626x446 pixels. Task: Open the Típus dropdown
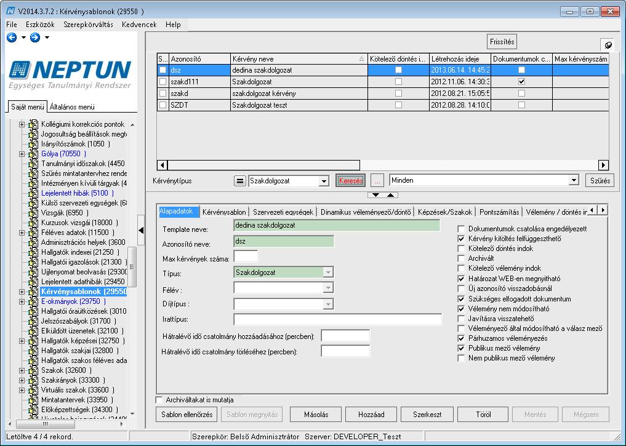tap(327, 273)
